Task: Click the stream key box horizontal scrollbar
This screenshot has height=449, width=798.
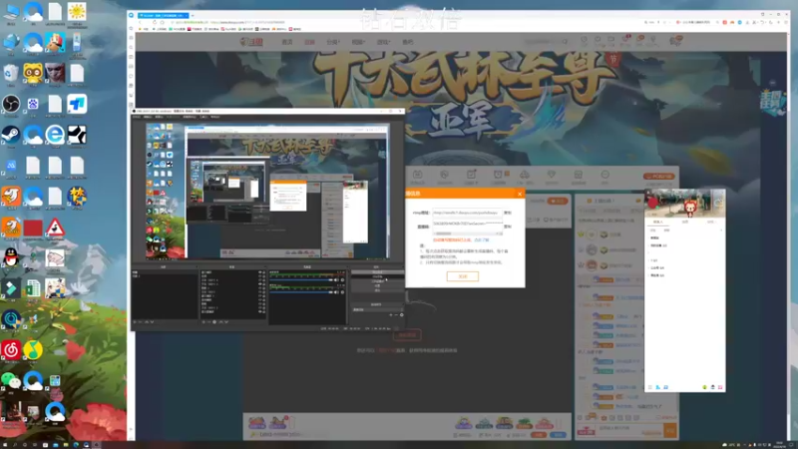Action: click(x=467, y=233)
